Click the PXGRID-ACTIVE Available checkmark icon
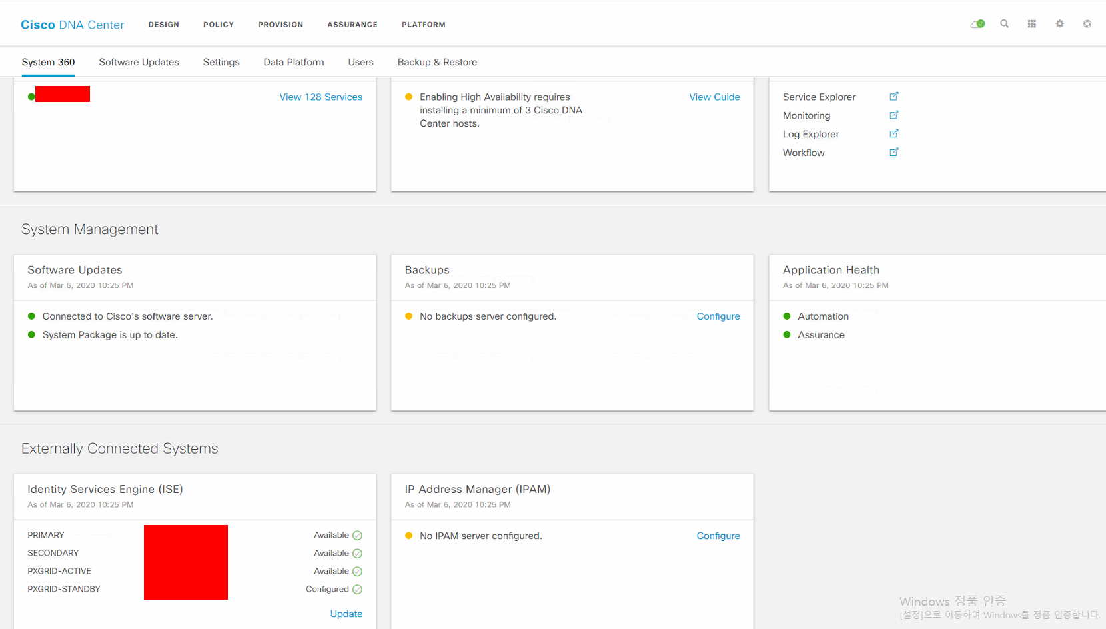Screen dimensions: 1106x629 click(x=357, y=572)
